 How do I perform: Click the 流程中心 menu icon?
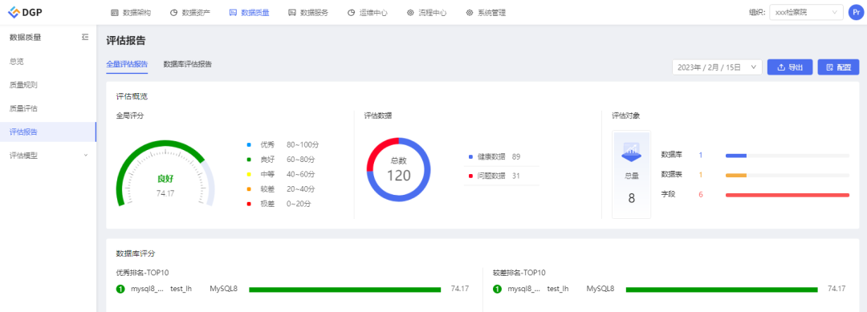(410, 13)
